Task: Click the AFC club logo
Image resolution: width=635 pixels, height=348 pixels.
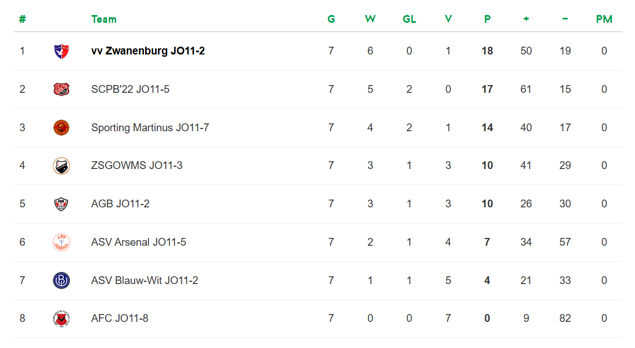Action: point(61,319)
